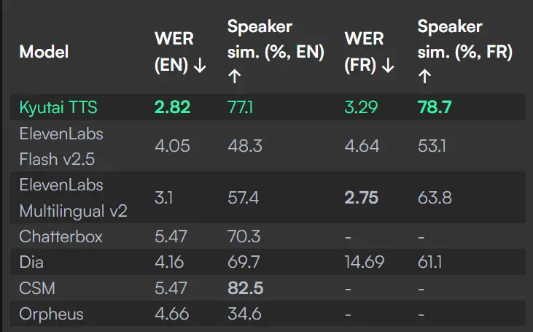Click CSM speaker similarity value 82.5

245,289
